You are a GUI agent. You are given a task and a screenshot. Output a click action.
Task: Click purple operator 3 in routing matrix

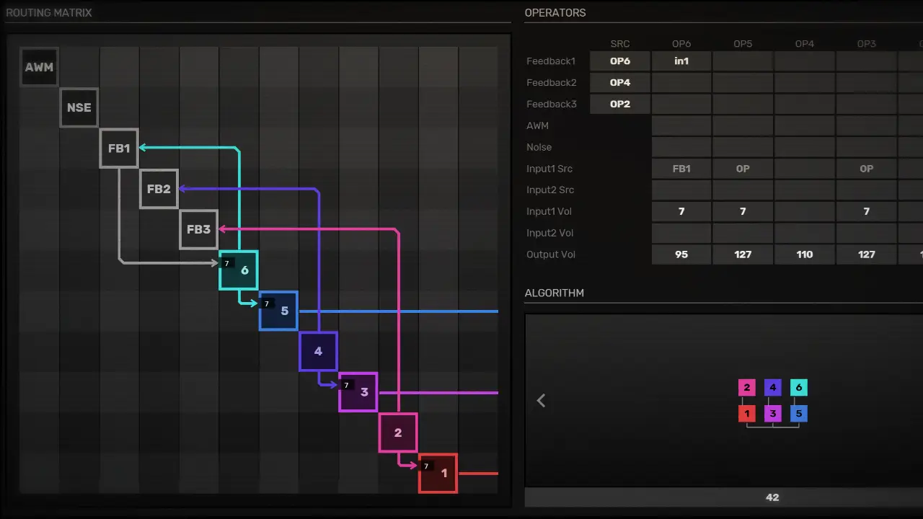coord(358,392)
